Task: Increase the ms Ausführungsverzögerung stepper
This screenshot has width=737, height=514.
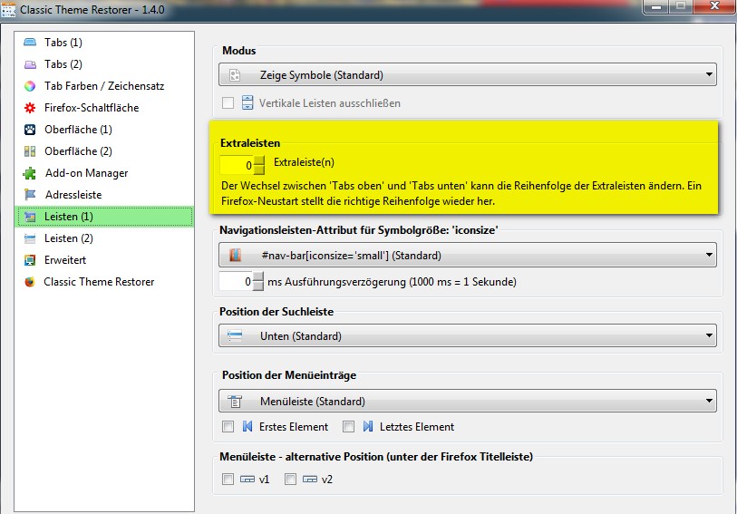Action: pos(258,276)
